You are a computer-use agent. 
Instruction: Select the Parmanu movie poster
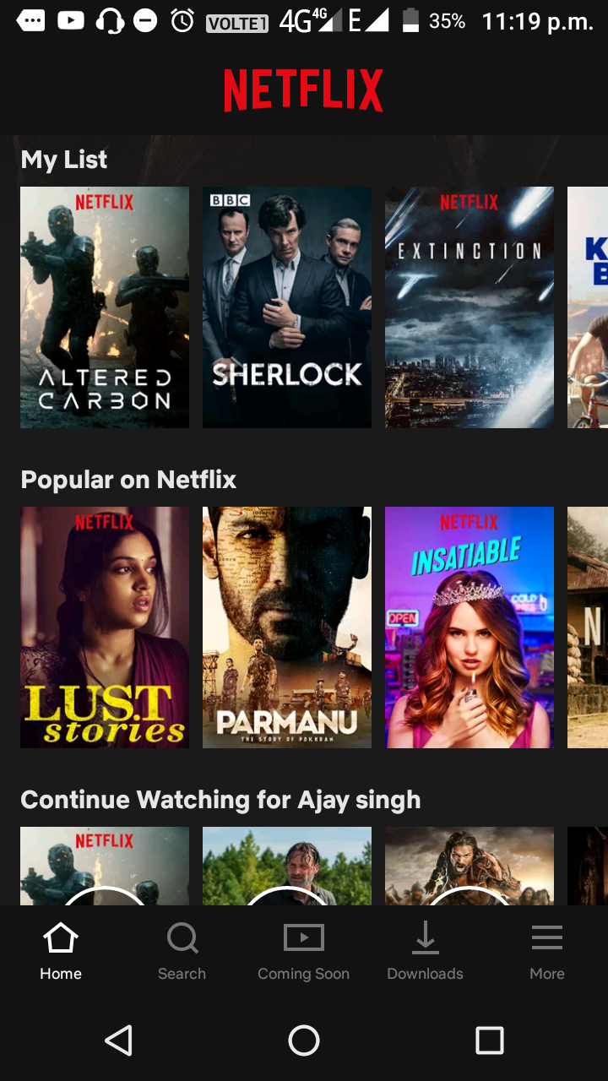[287, 627]
